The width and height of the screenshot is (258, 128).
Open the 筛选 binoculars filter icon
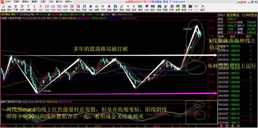point(159,8)
